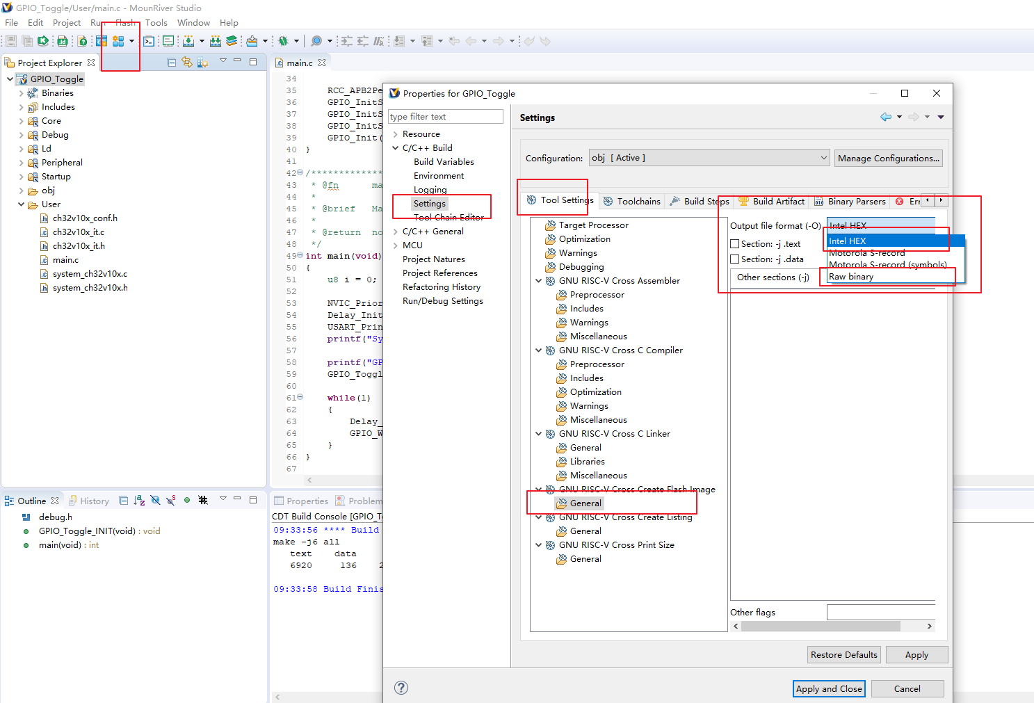This screenshot has height=703, width=1034.
Task: Collapse C/C++ Build in properties tree
Action: 396,148
